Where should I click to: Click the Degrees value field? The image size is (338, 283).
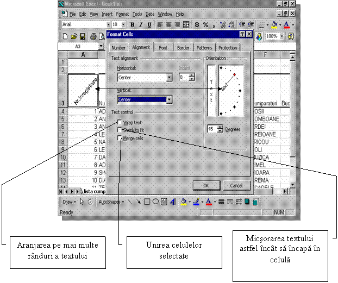(212, 129)
